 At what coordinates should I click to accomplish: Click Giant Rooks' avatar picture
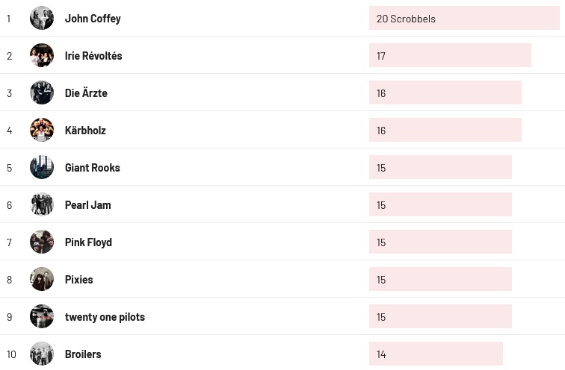pos(42,167)
